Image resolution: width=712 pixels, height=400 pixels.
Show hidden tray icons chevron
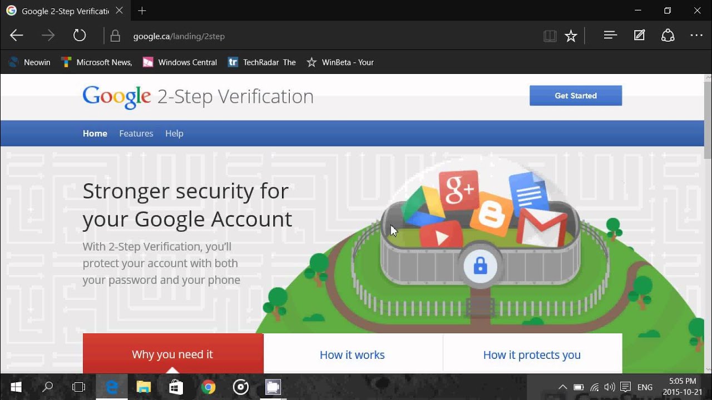pos(562,387)
